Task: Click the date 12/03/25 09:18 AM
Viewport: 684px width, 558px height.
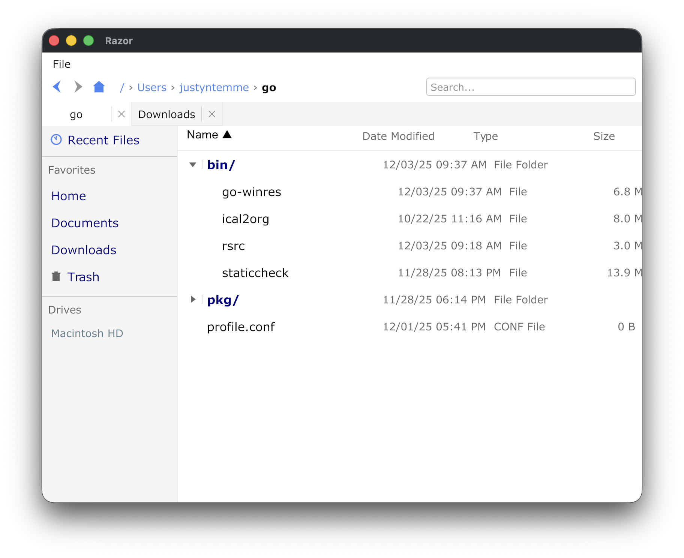Action: coord(450,246)
